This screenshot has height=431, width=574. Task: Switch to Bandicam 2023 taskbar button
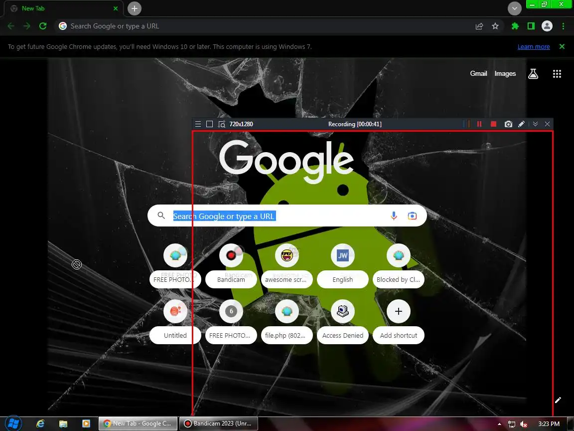(218, 424)
